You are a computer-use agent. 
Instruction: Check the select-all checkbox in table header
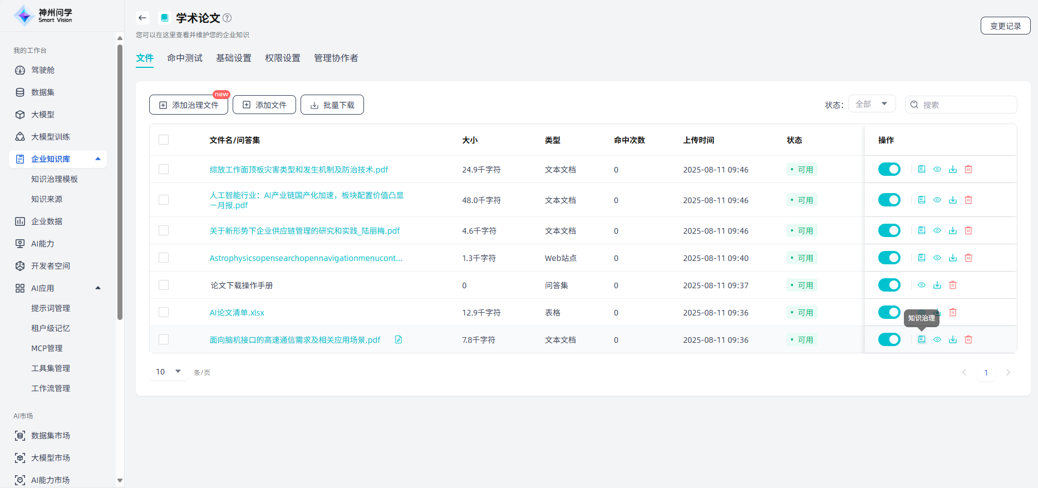[164, 140]
